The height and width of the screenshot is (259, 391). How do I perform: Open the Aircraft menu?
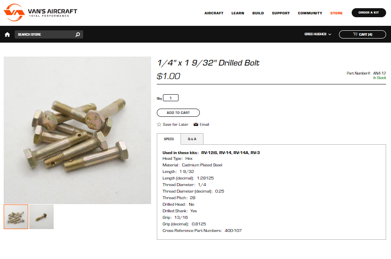click(214, 13)
